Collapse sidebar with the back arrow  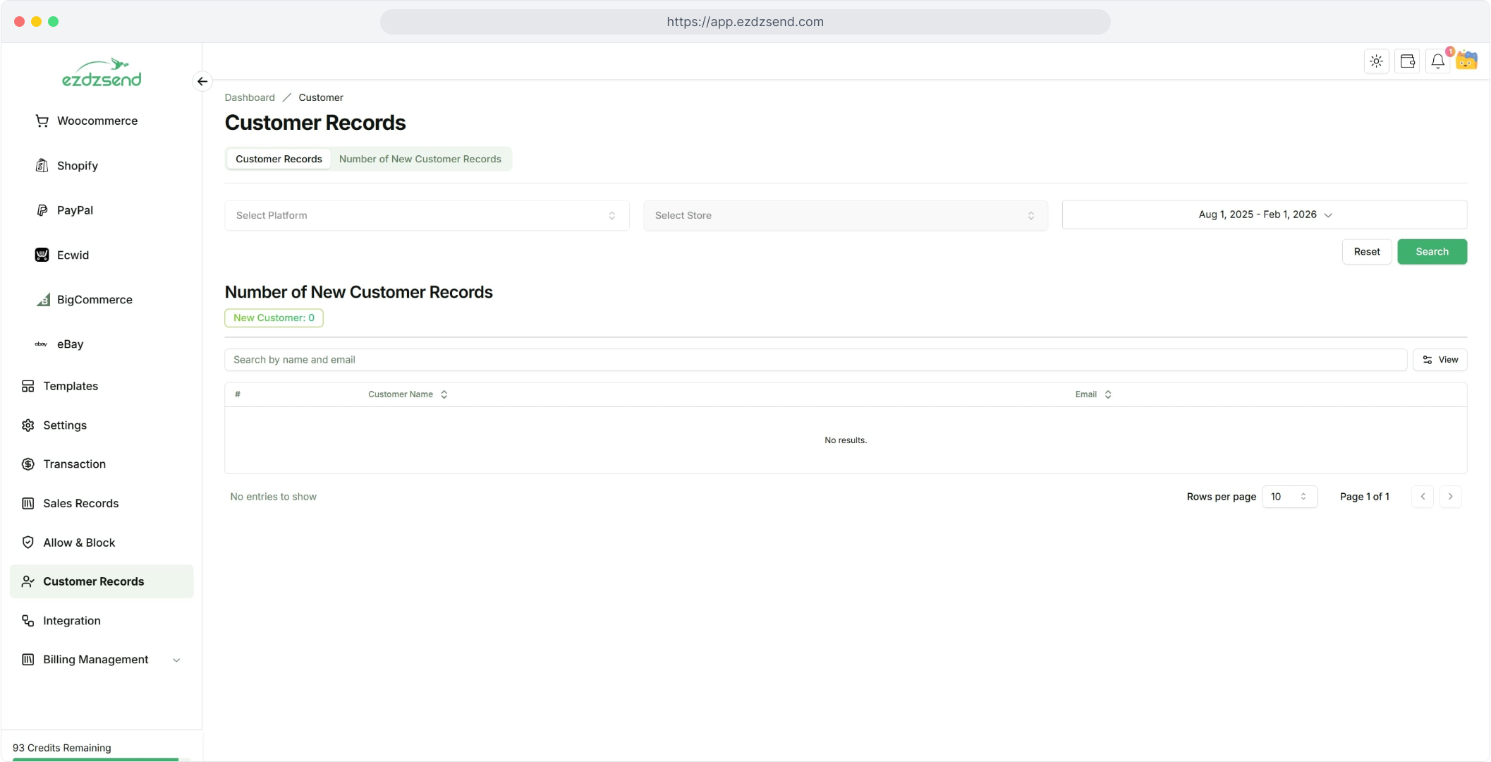point(202,81)
